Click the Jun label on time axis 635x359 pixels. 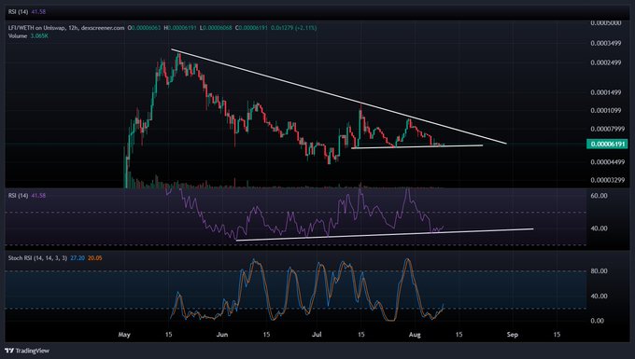pyautogui.click(x=222, y=335)
